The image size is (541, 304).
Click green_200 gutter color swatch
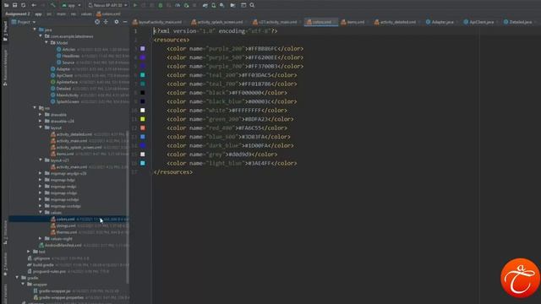(x=143, y=119)
